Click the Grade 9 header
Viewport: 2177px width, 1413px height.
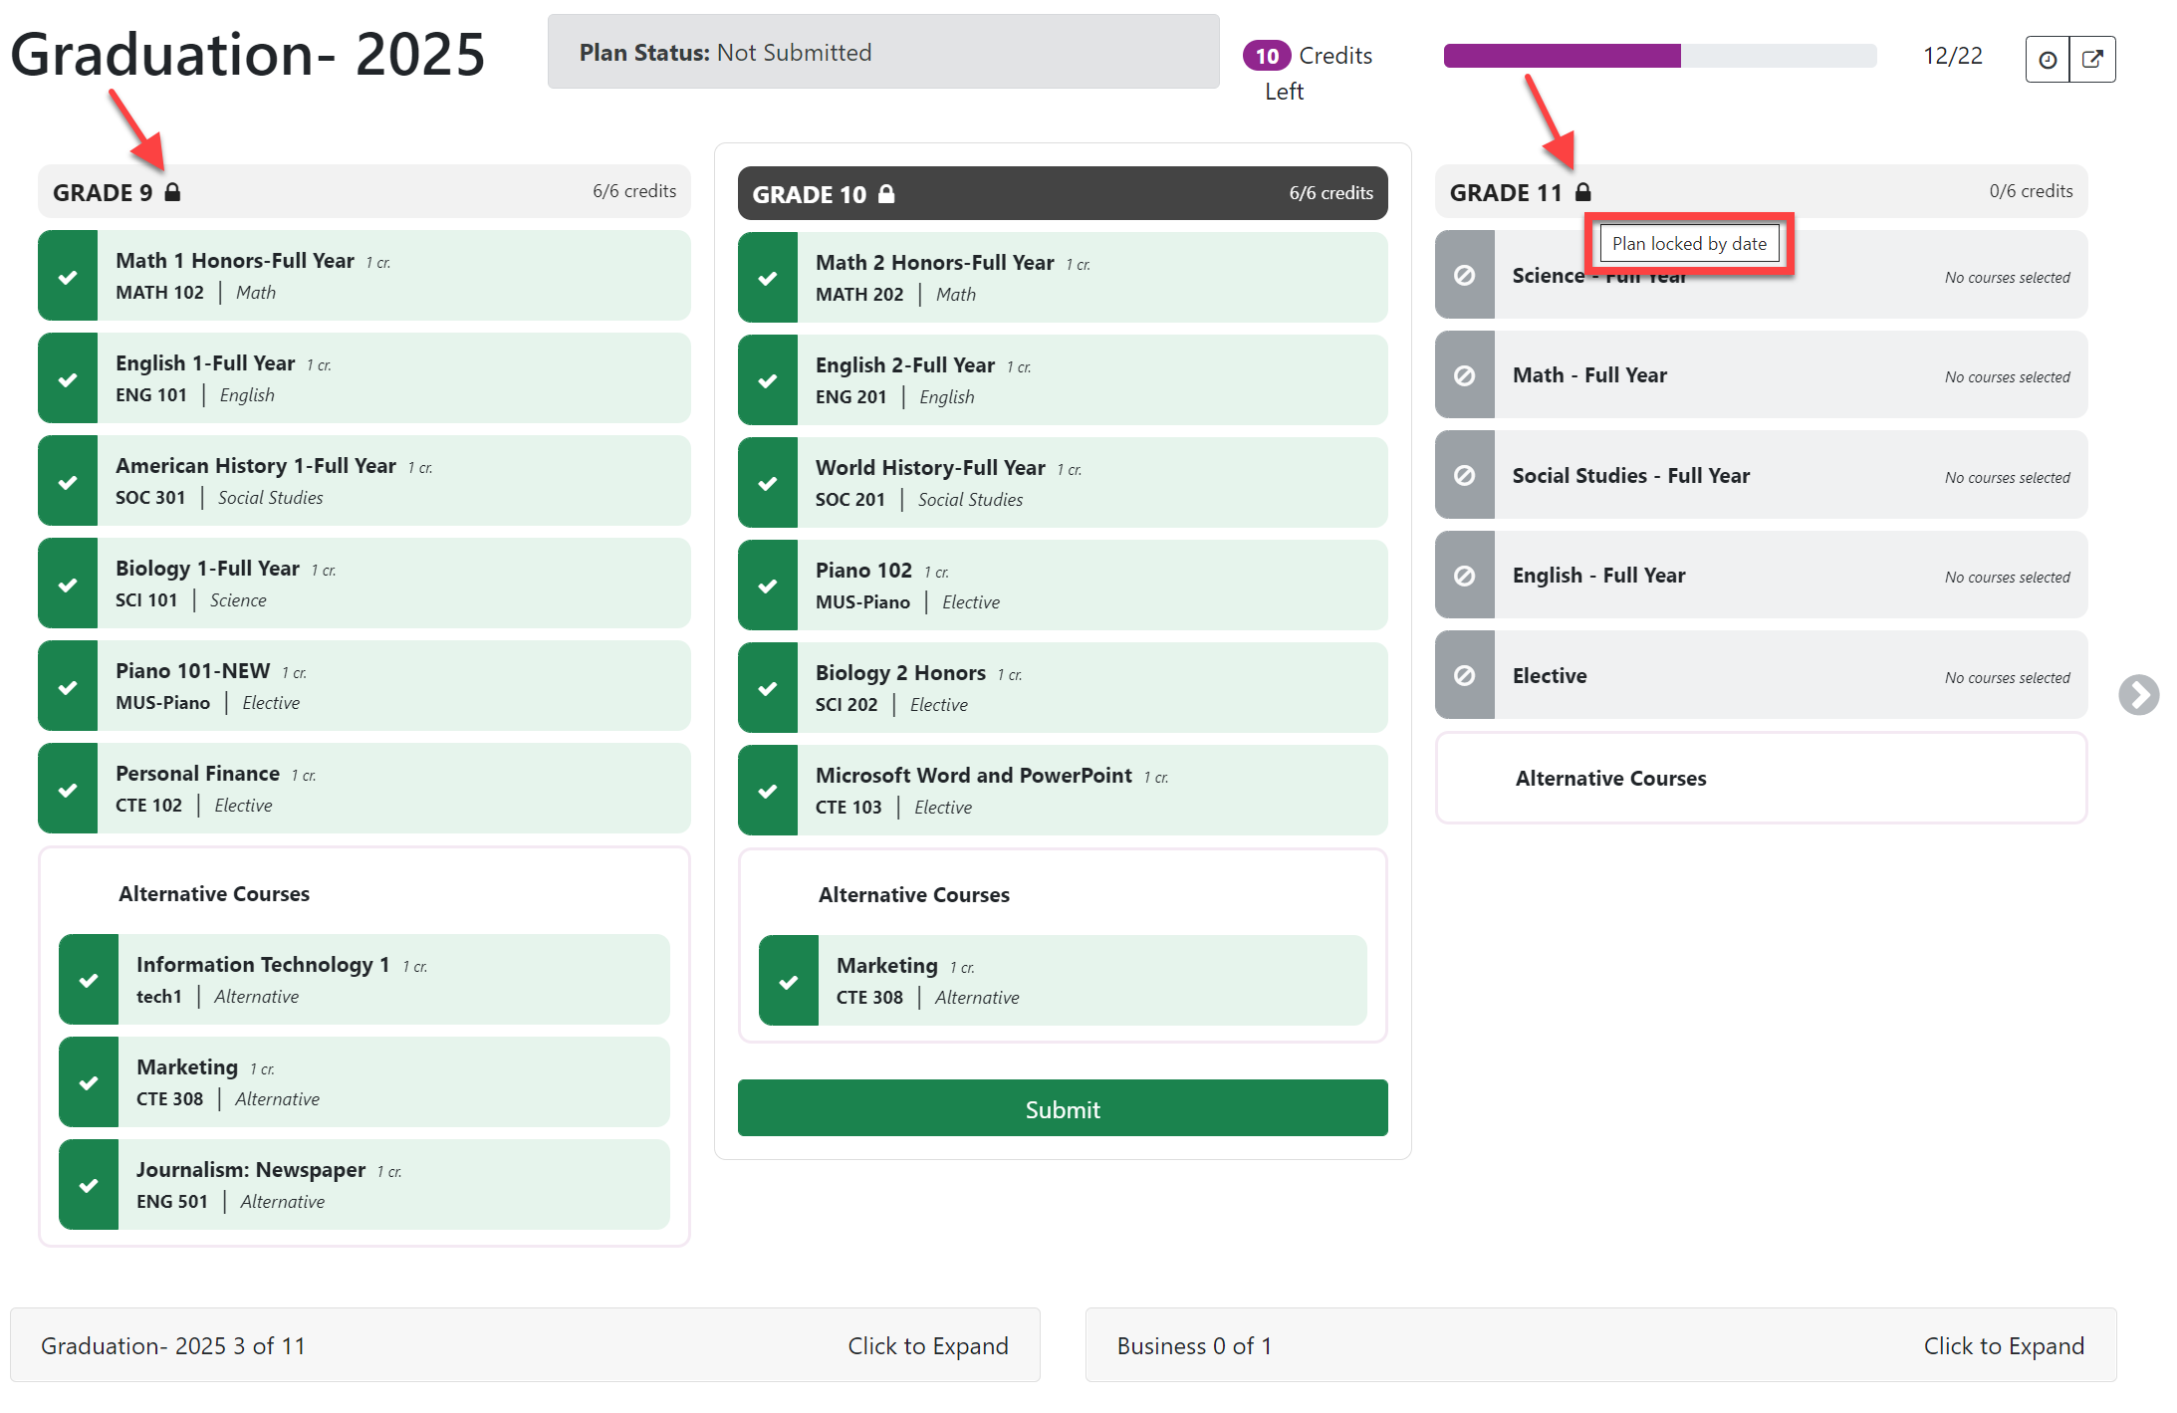point(364,191)
